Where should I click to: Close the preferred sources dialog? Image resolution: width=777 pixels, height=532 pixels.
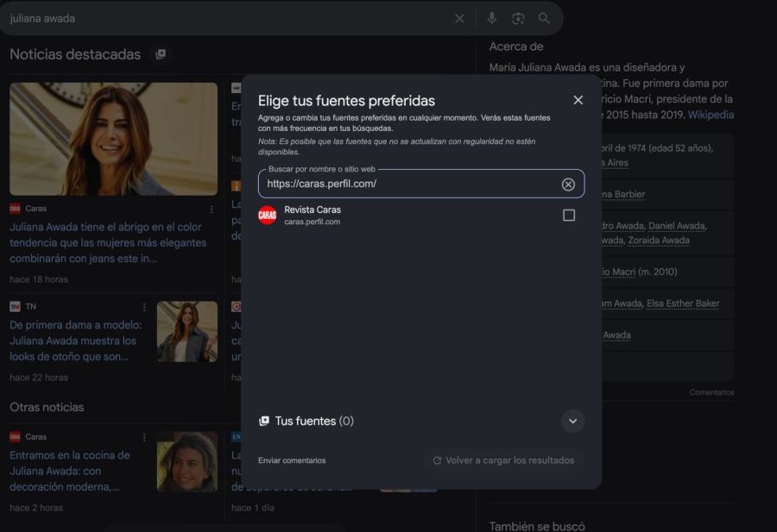click(578, 100)
